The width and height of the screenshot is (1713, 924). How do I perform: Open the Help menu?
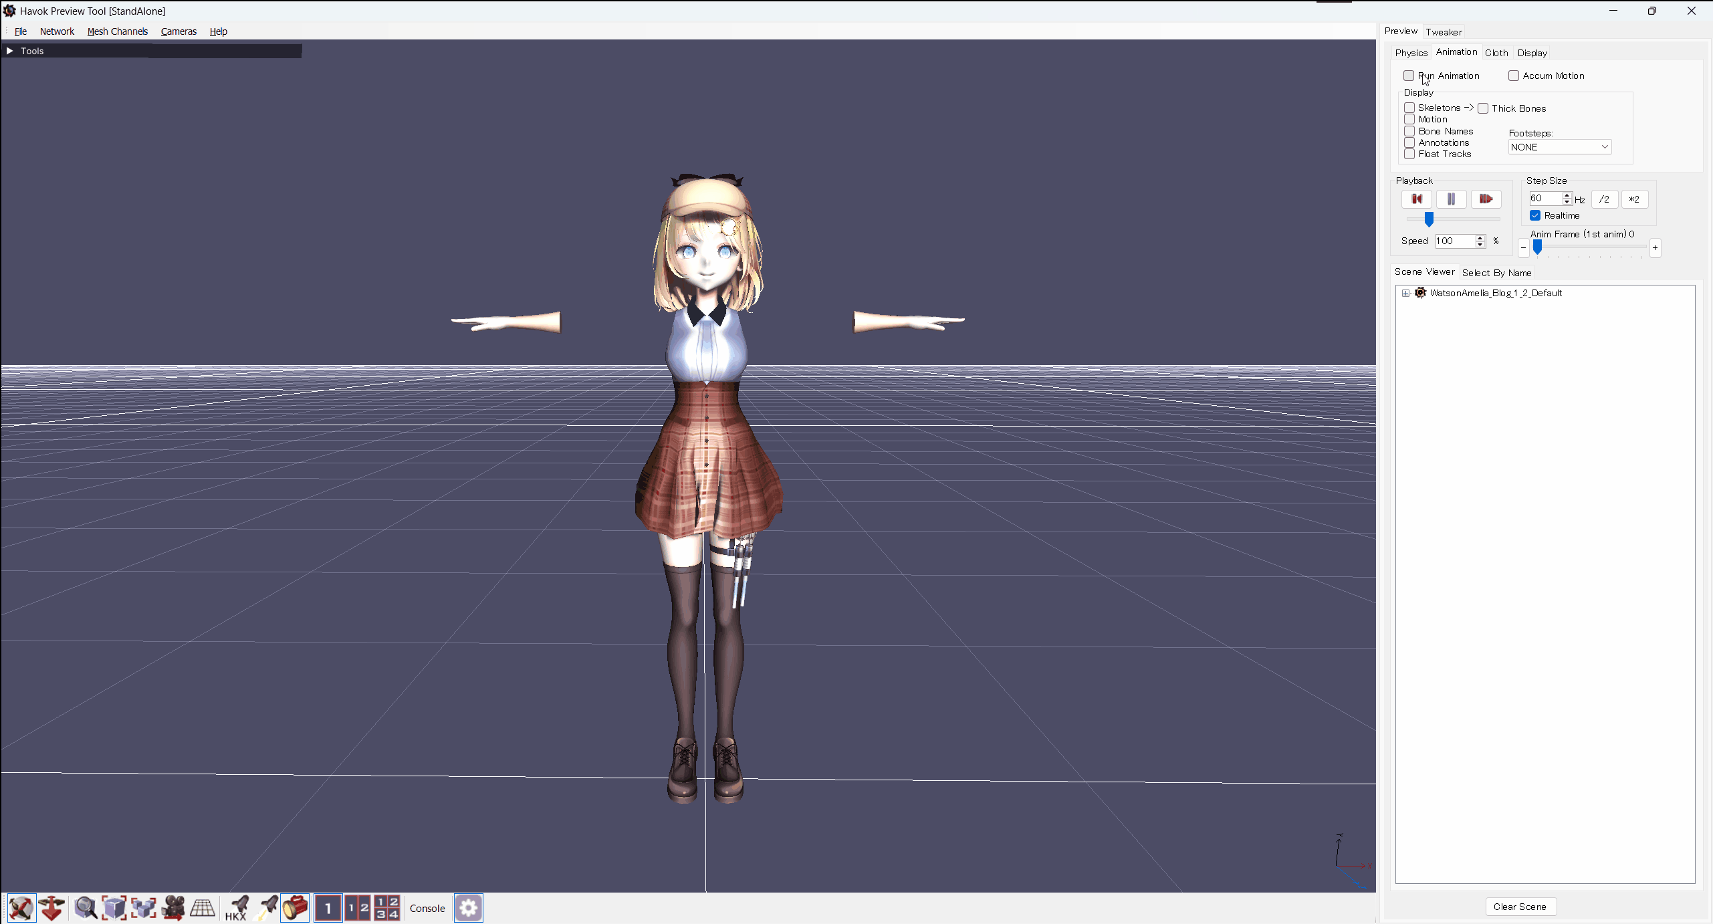click(218, 31)
